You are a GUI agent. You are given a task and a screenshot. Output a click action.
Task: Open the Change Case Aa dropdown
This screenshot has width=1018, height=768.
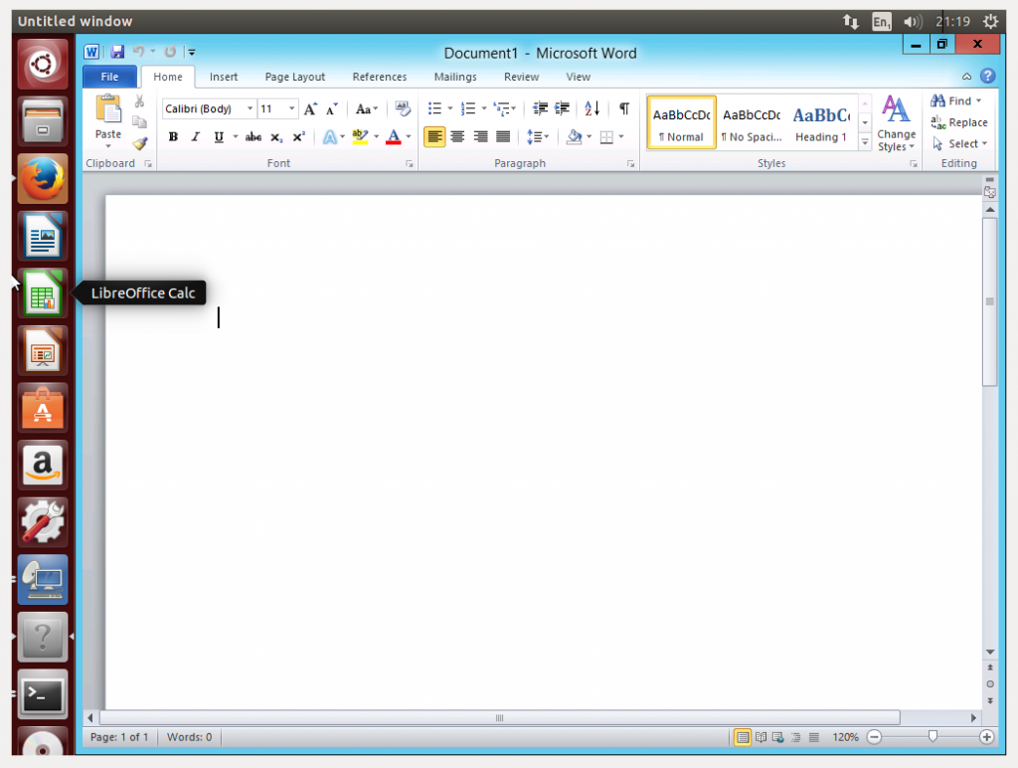[x=366, y=108]
